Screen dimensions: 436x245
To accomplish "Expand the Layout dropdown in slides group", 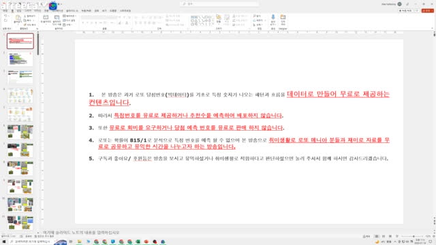I will pyautogui.click(x=69, y=16).
